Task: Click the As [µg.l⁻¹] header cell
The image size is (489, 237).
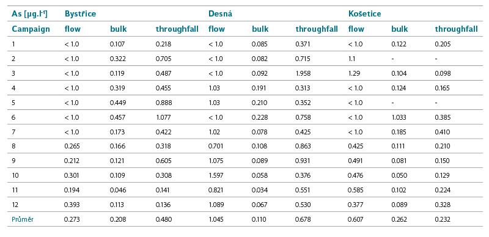Action: (29, 14)
